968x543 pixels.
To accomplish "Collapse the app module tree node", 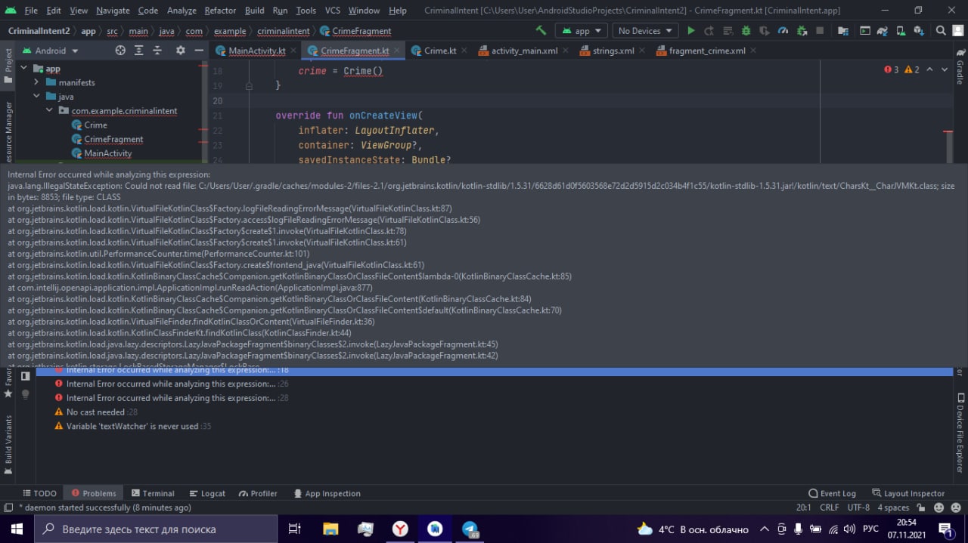I will (24, 68).
